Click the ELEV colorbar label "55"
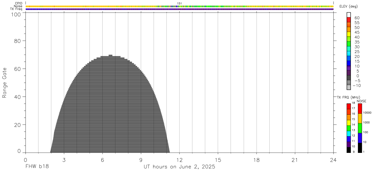This screenshot has height=173, width=375. click(x=357, y=23)
